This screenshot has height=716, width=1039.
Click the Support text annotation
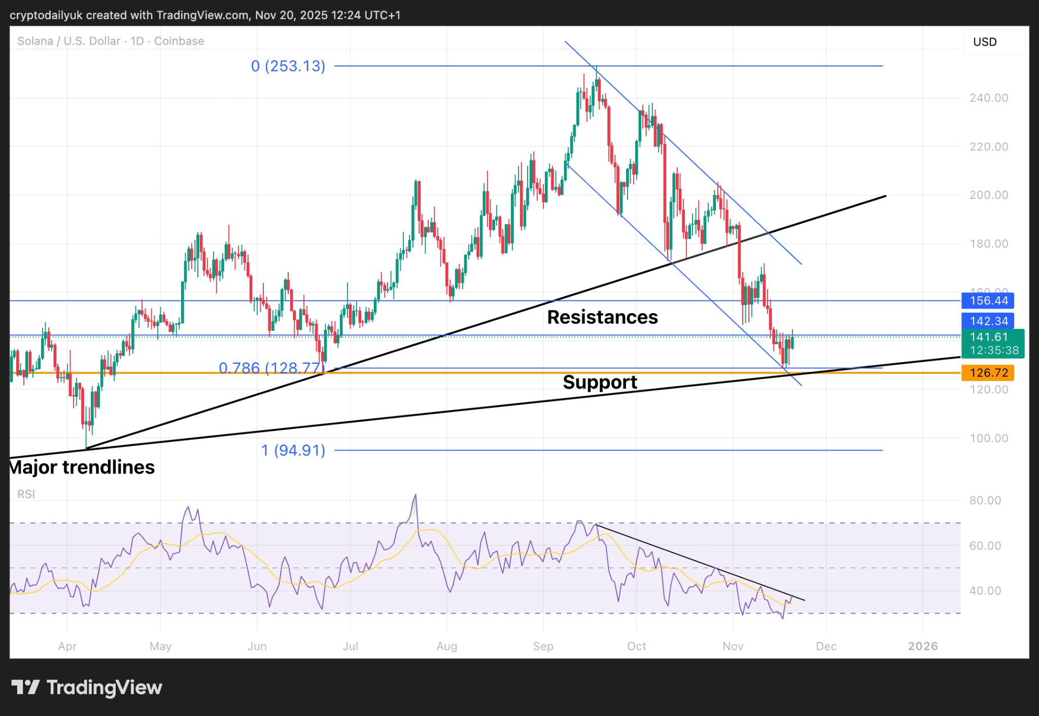(x=600, y=382)
